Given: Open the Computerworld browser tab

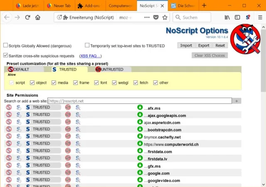Looking at the screenshot, I should 121,6.
